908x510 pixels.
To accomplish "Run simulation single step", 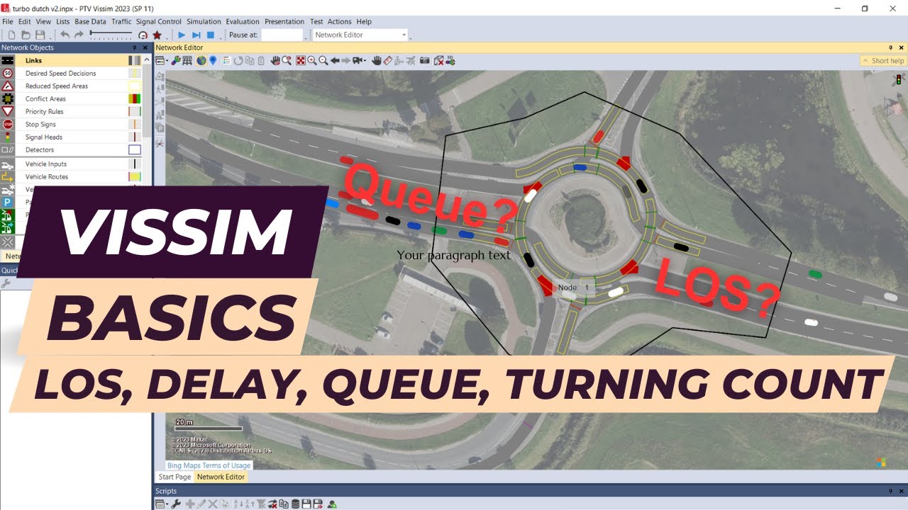I will click(x=196, y=35).
